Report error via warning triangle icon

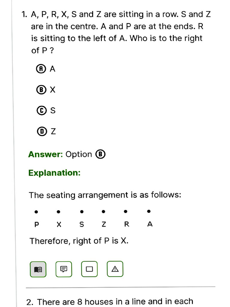tap(115, 269)
